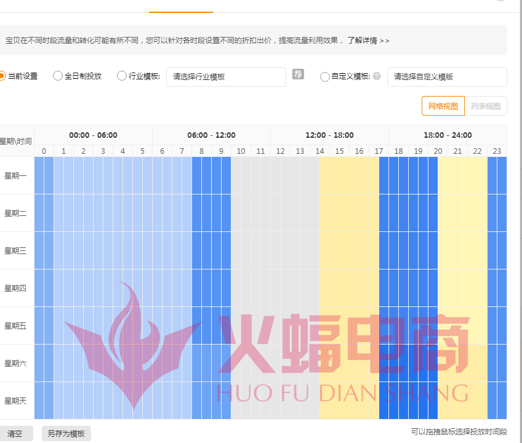The height and width of the screenshot is (443, 522).
Task: Select 星期天 cell for 12:00–12:30
Action: [276, 401]
